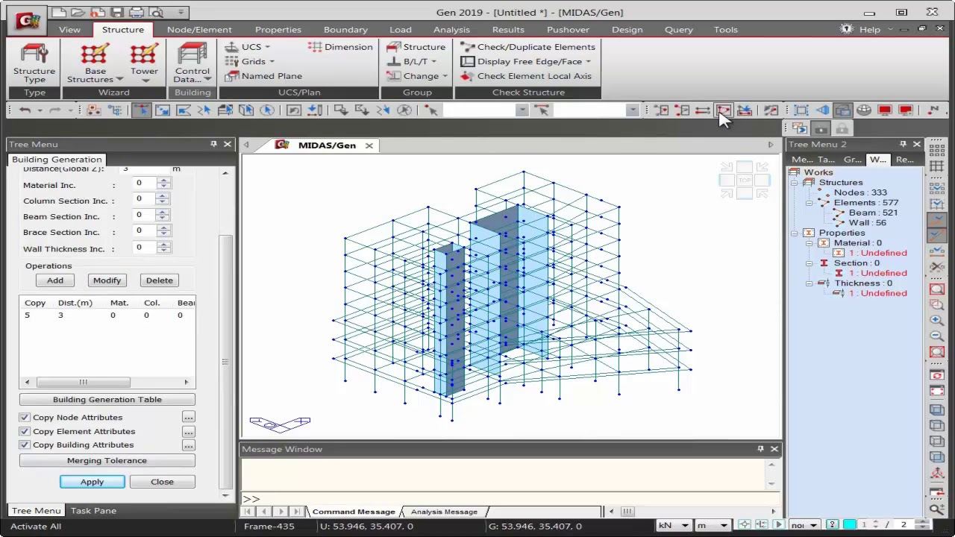Viewport: 955px width, 537px height.
Task: Open the B/L/T dropdown
Action: point(412,62)
